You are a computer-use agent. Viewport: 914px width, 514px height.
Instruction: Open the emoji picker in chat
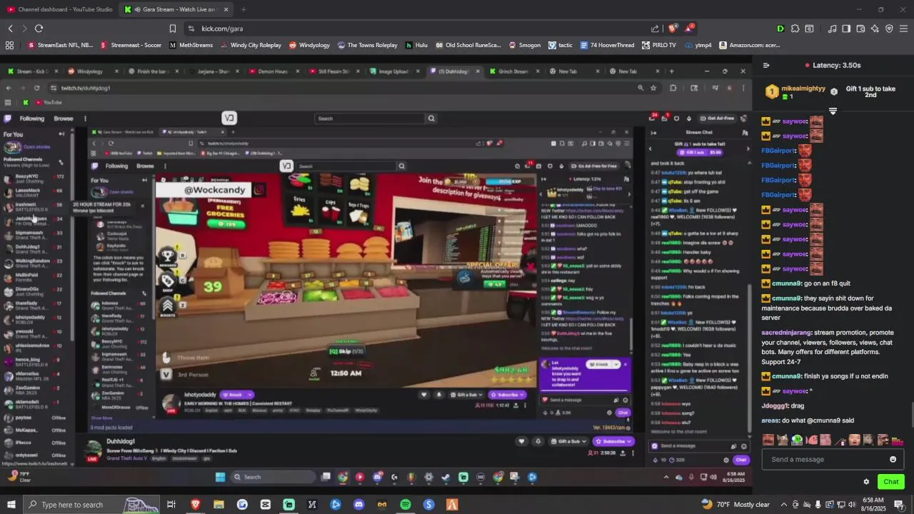pyautogui.click(x=893, y=459)
